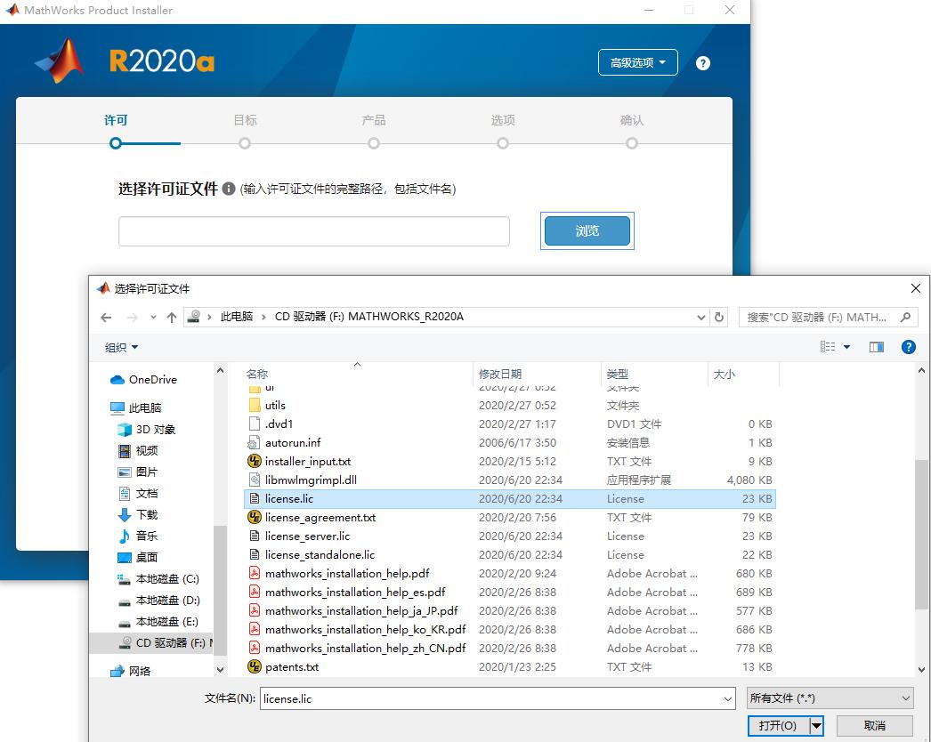Screen dimensions: 931x742
Task: Sort files by the 修改日期 column header
Action: coord(500,374)
